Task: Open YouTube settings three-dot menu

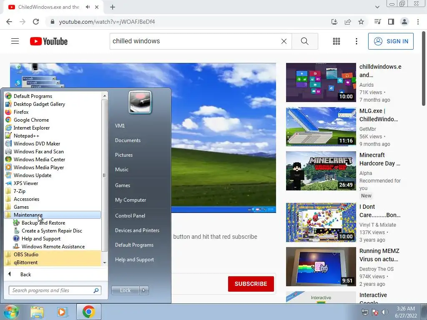Action: coord(356,41)
